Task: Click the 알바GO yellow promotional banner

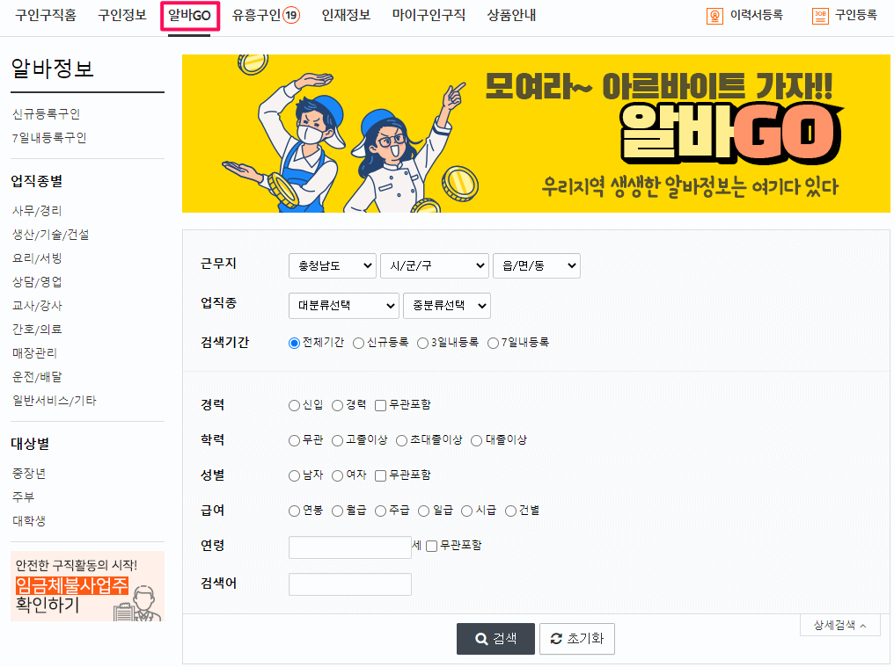Action: pos(536,134)
